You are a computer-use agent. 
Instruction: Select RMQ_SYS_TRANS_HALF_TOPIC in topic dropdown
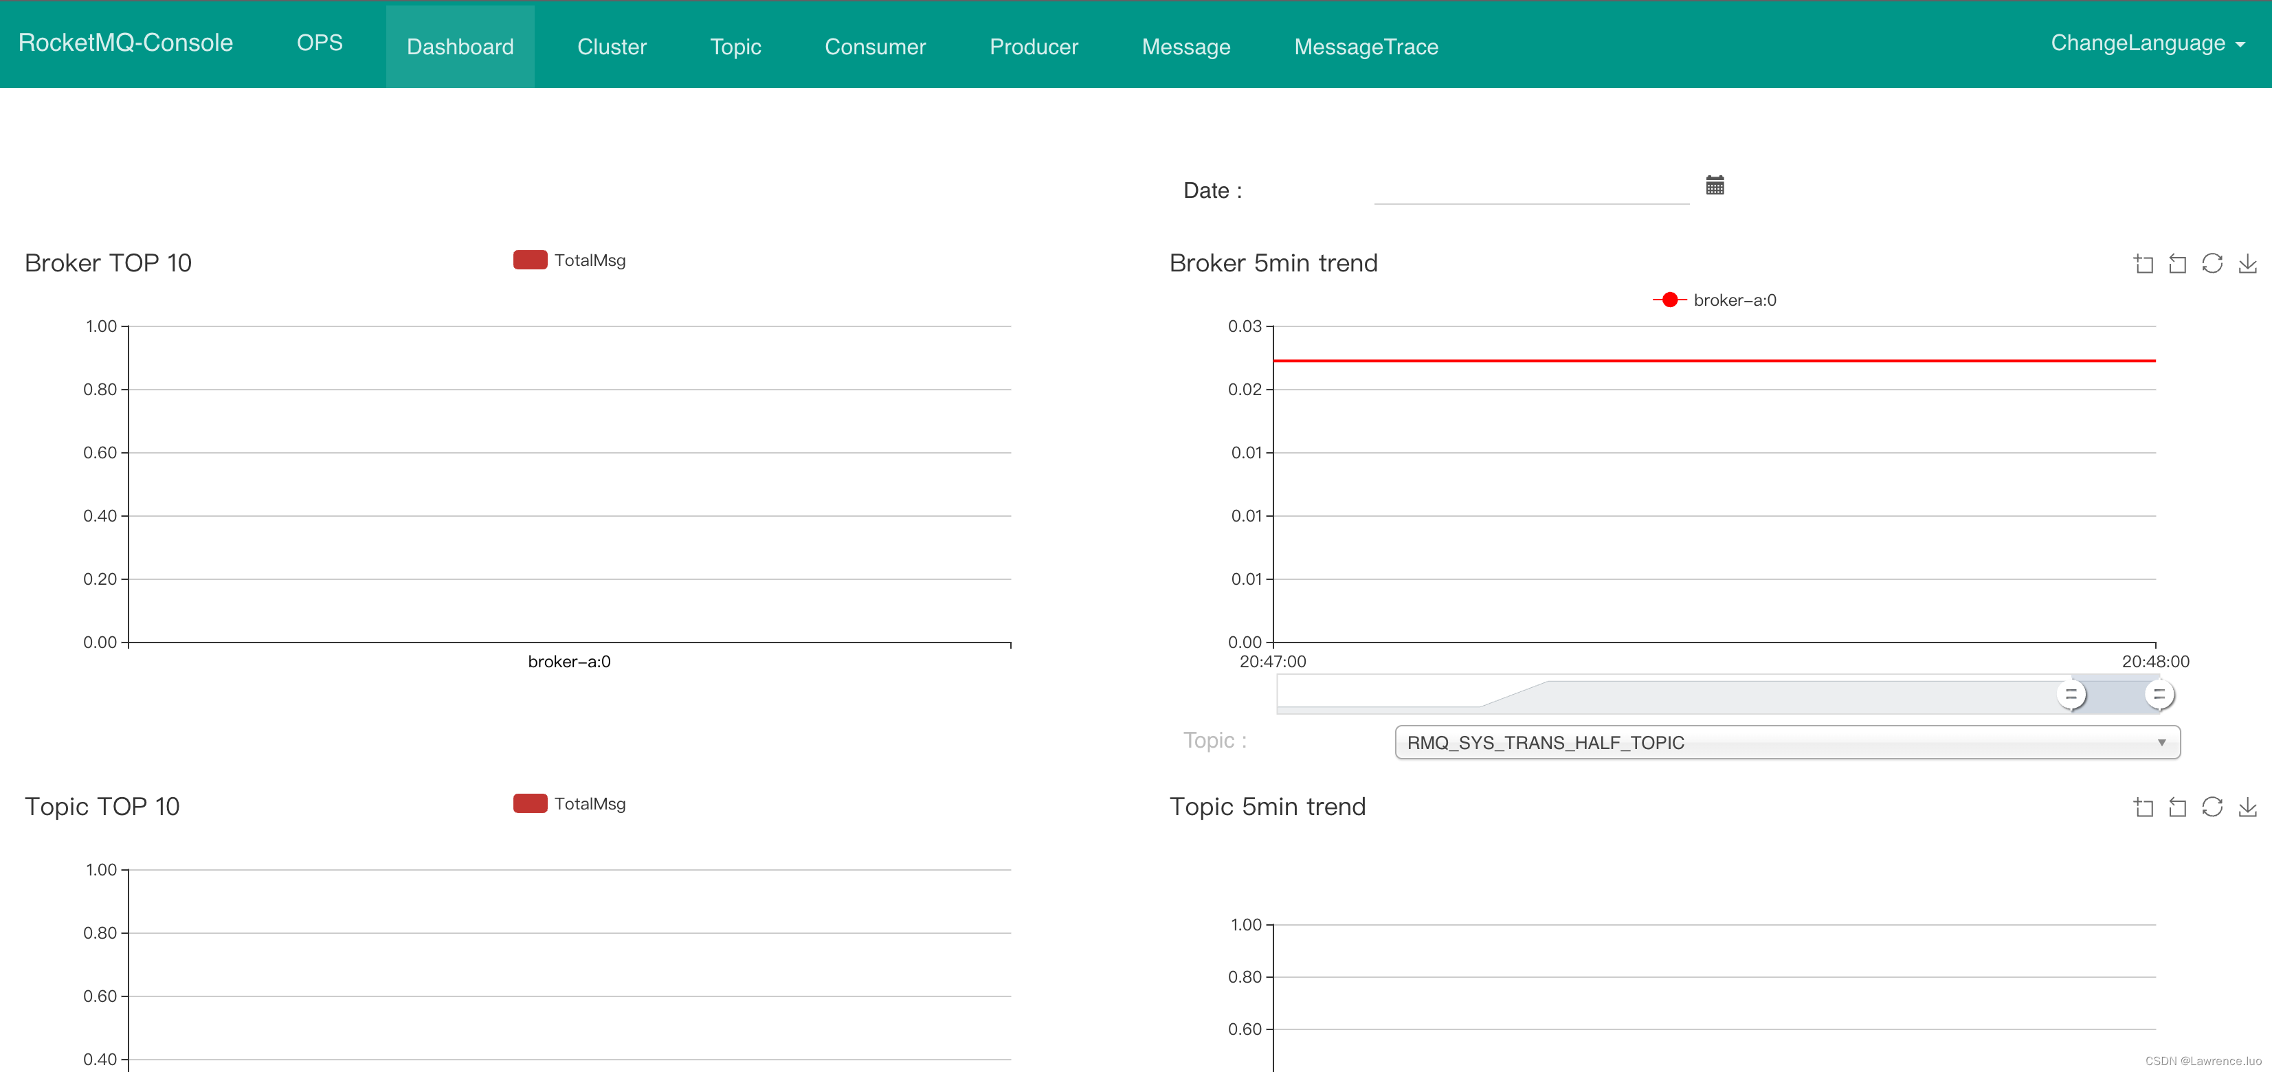pyautogui.click(x=1545, y=742)
